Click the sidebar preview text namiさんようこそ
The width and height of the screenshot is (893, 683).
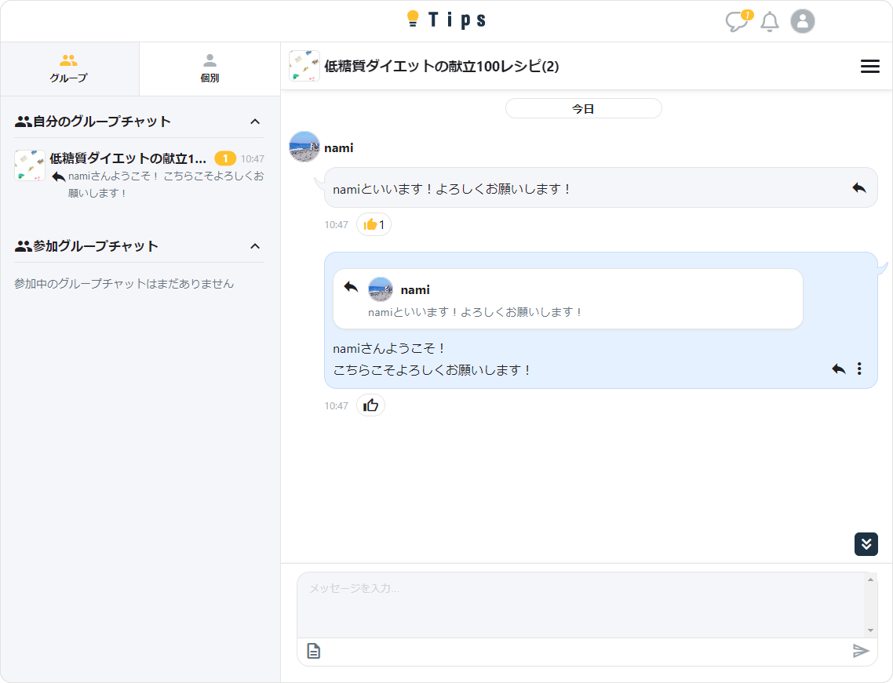tap(166, 184)
